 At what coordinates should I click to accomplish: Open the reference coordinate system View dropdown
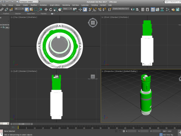point(67,9)
